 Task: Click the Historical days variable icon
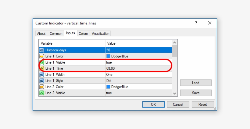(x=42, y=50)
